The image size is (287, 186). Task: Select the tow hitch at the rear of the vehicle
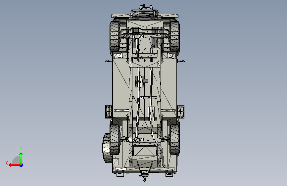click(x=145, y=175)
